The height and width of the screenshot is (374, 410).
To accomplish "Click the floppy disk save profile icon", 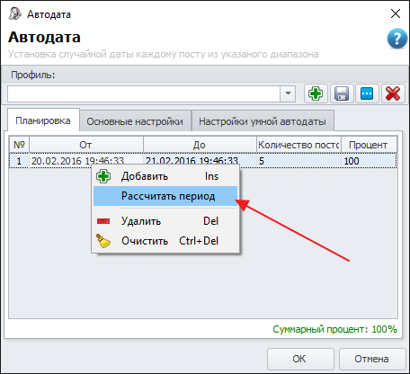I will click(x=342, y=93).
